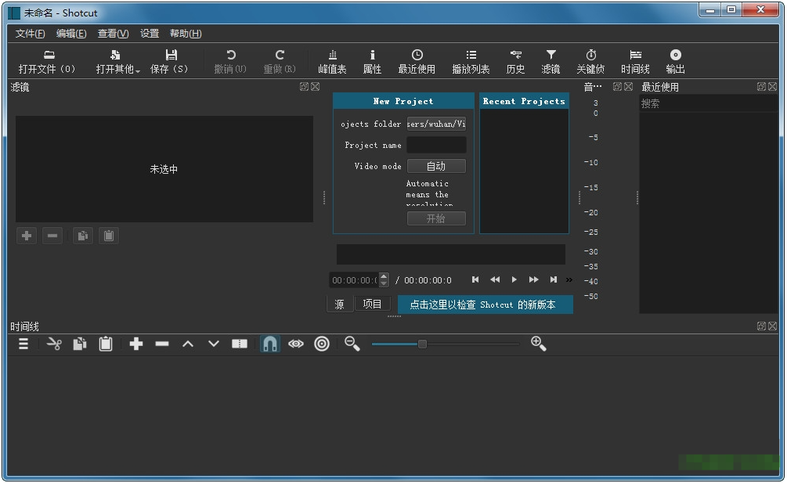
Task: Open the timeline hamburger menu
Action: click(23, 344)
